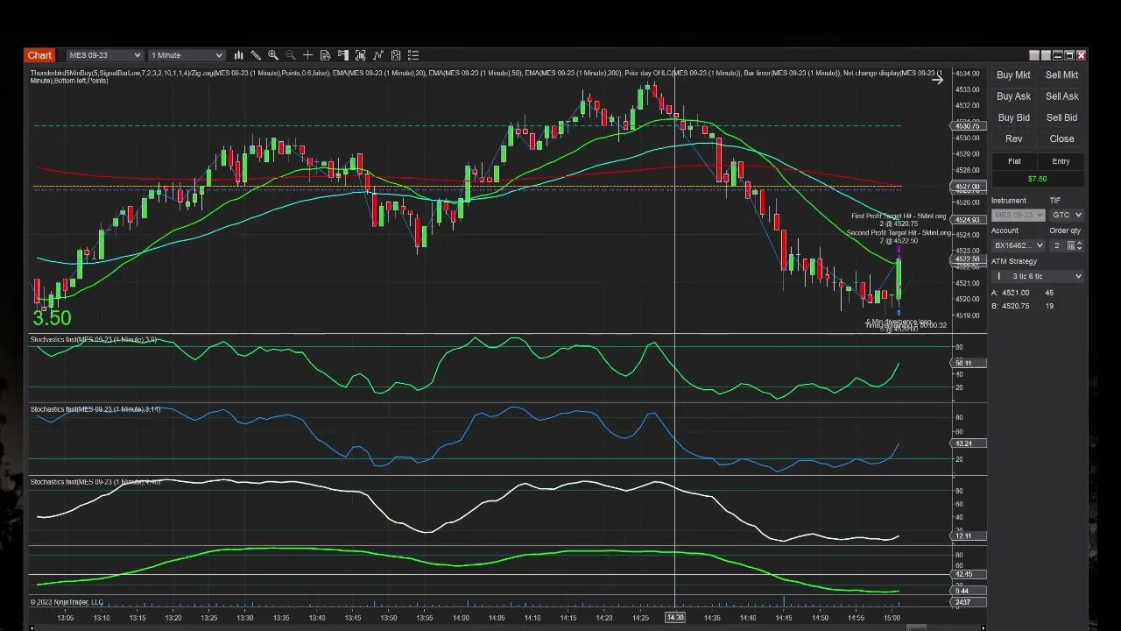Image resolution: width=1121 pixels, height=631 pixels.
Task: Open the Account BX16462 dropdown
Action: (x=1019, y=245)
